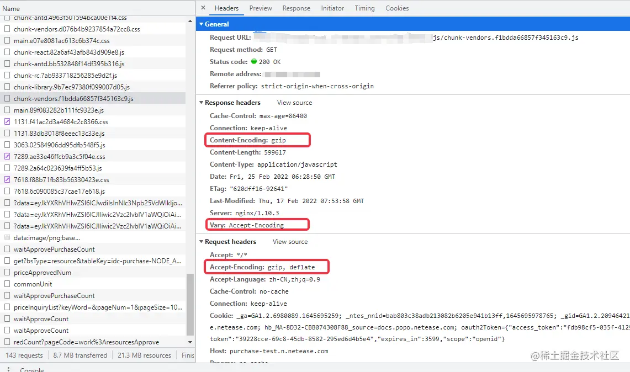Select chunk-vendors.f1bdda66857f345163c9.js request
630x372 pixels.
[93, 98]
